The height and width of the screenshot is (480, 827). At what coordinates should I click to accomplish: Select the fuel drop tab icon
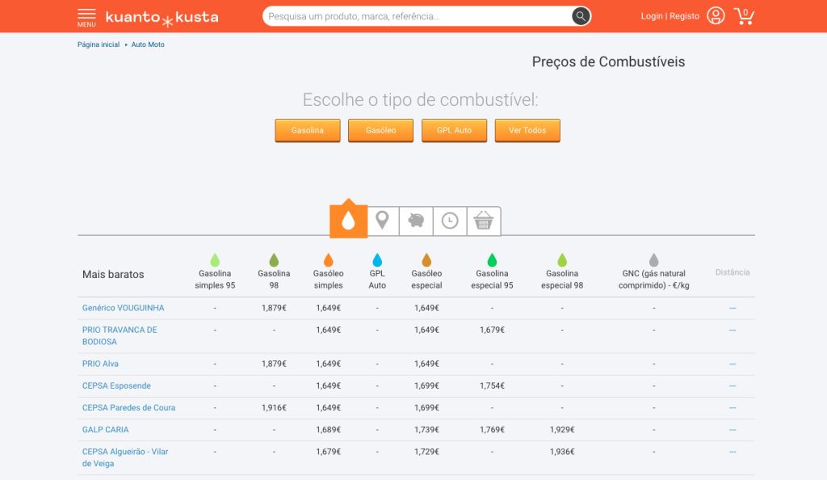click(348, 220)
